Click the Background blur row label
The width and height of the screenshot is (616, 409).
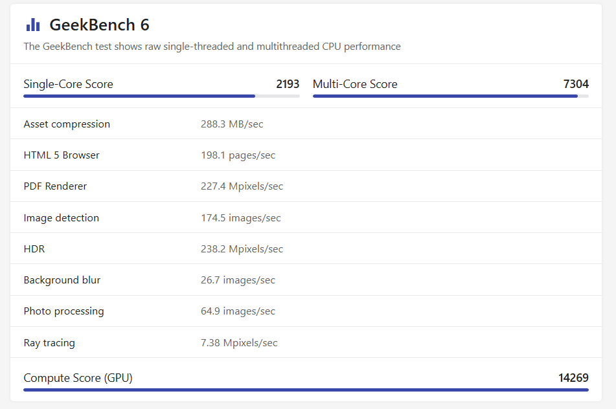coord(62,280)
